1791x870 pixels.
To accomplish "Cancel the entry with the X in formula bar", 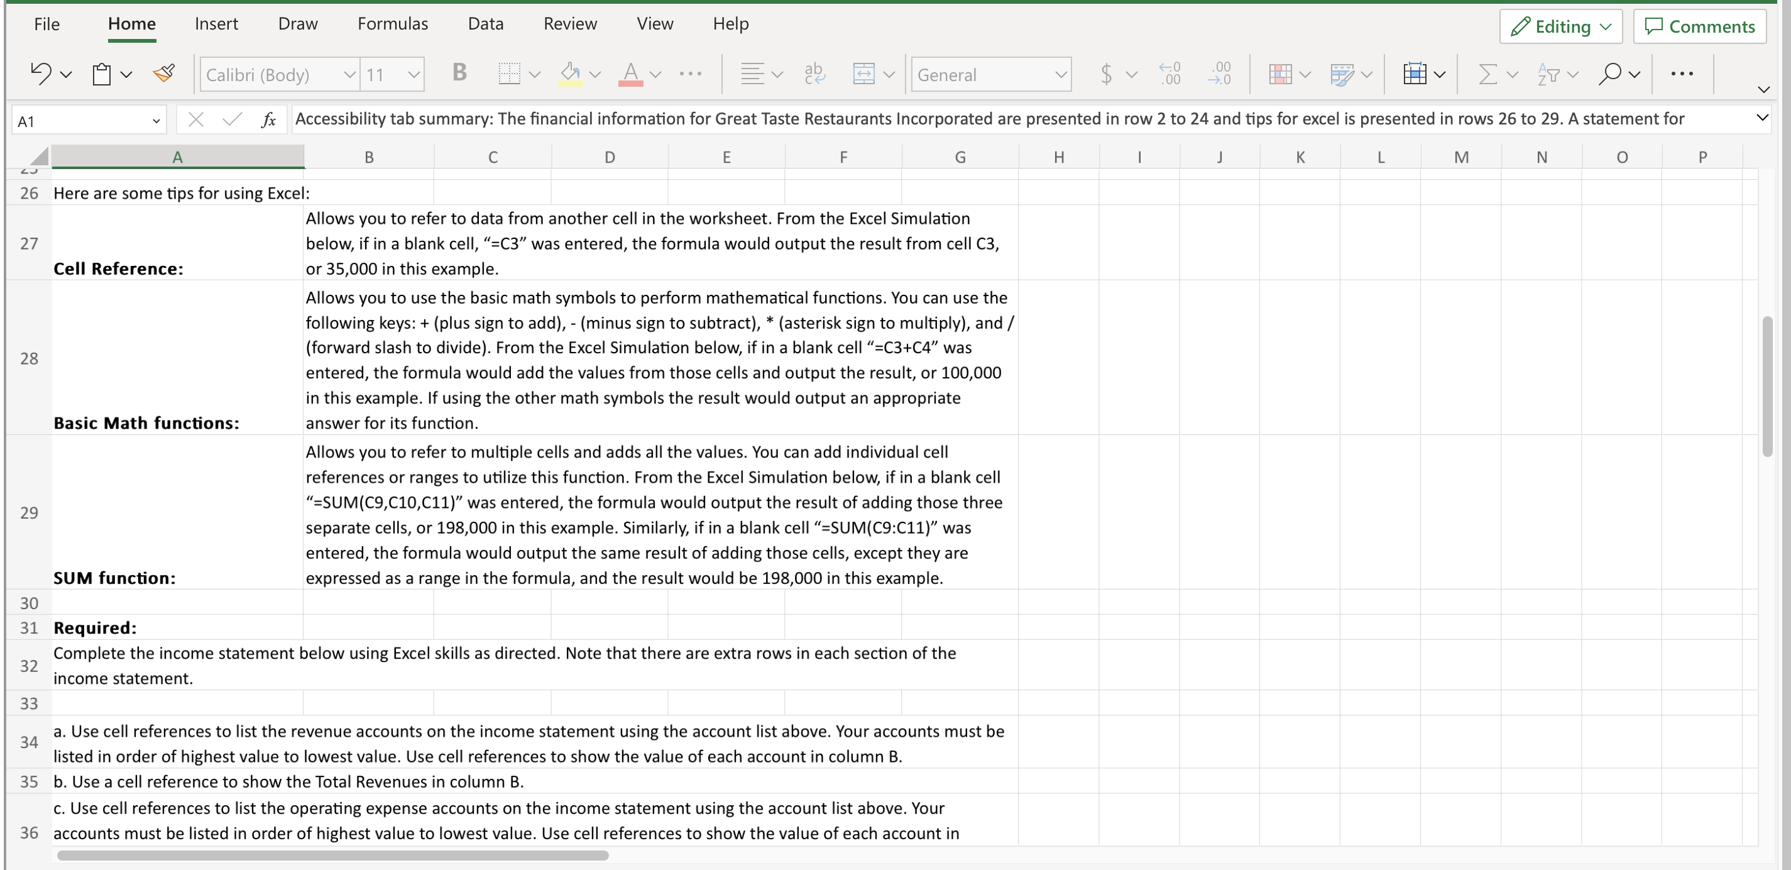I will coord(196,119).
